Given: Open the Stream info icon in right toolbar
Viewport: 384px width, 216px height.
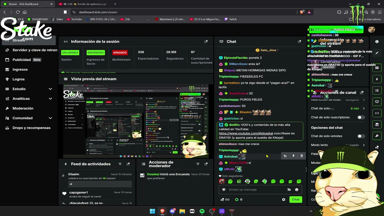Looking at the screenshot, I should (377, 41).
